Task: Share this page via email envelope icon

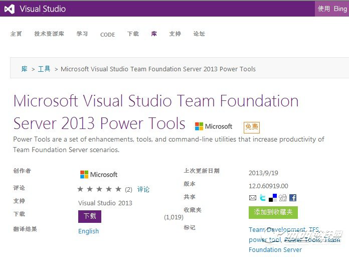Action: point(253,198)
